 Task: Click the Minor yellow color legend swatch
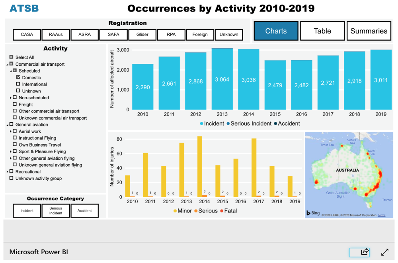(175, 210)
